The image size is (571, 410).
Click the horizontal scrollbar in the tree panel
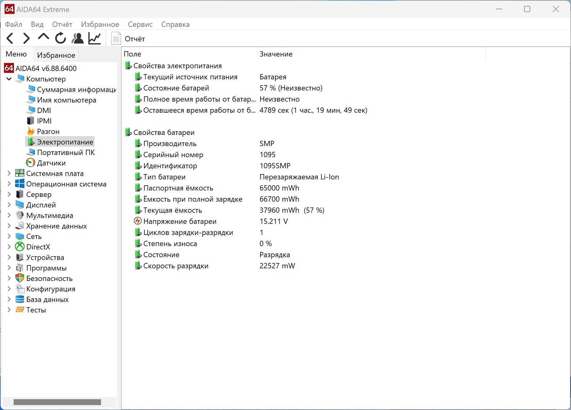57,402
